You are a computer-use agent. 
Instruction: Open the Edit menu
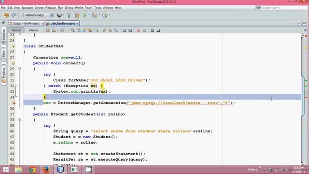click(x=10, y=8)
